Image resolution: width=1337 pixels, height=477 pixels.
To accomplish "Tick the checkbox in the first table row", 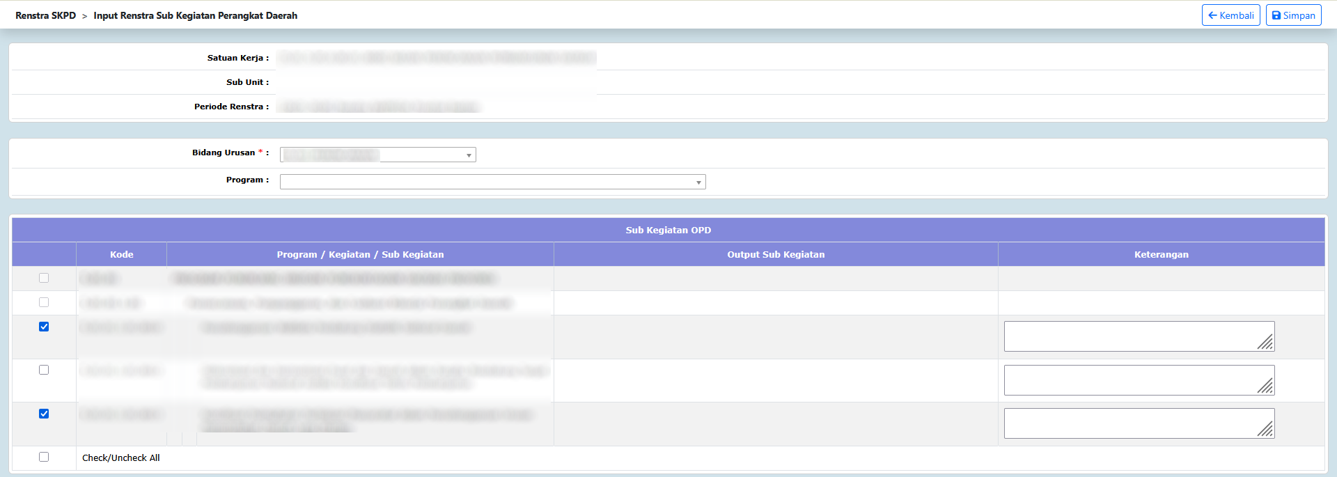I will pyautogui.click(x=44, y=279).
